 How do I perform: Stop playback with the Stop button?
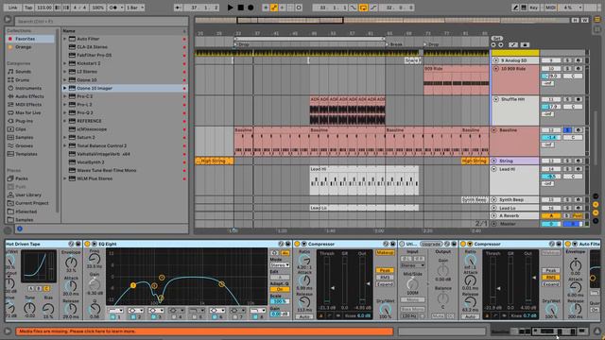[240, 8]
